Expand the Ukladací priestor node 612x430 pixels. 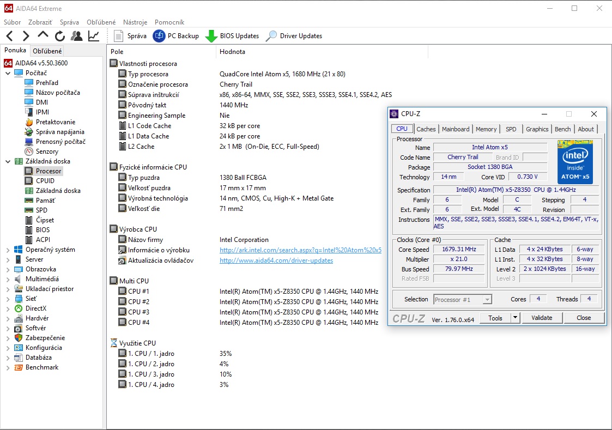click(x=8, y=289)
